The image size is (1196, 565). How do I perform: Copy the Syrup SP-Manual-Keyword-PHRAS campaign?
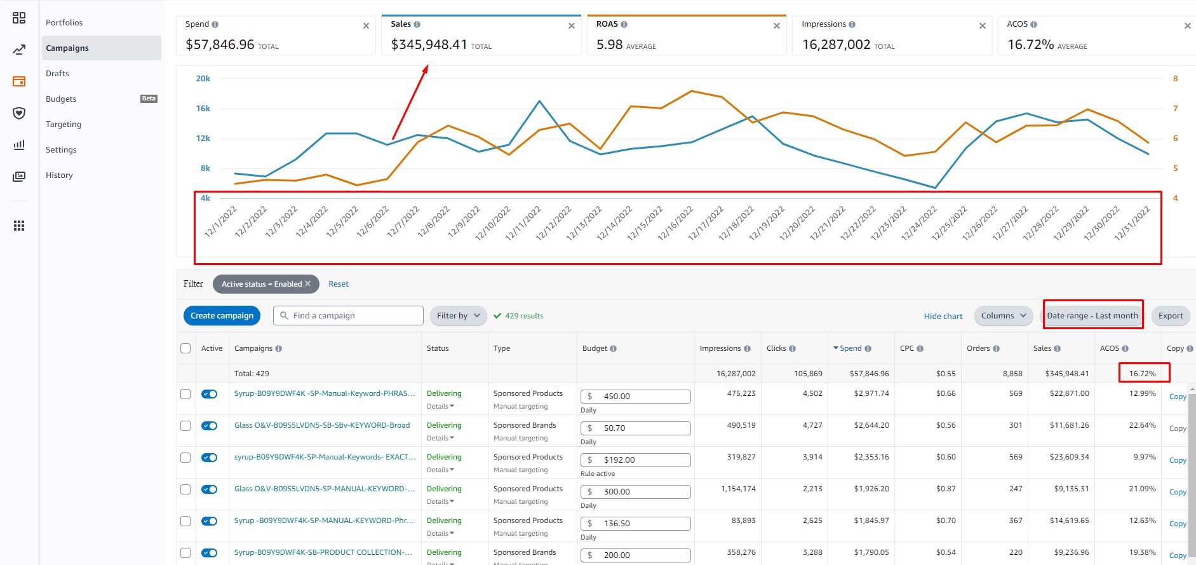(x=1178, y=397)
